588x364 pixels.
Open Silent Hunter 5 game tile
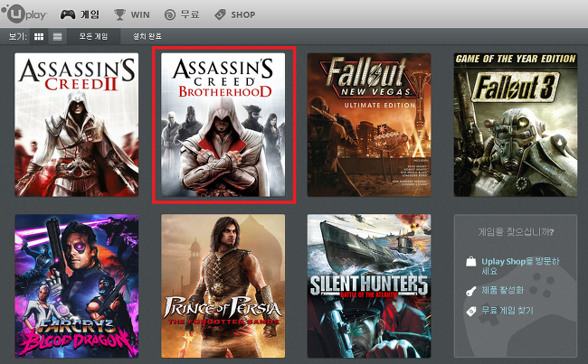[x=369, y=286]
